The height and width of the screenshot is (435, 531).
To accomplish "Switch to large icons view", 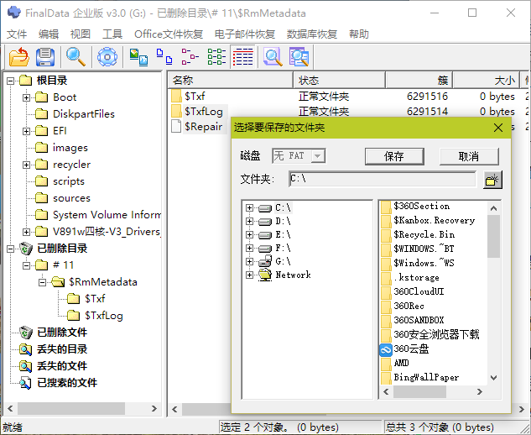I will point(164,56).
